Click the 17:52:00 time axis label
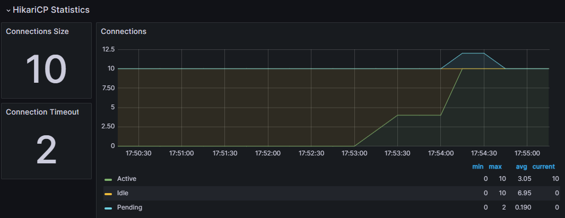 [x=268, y=153]
